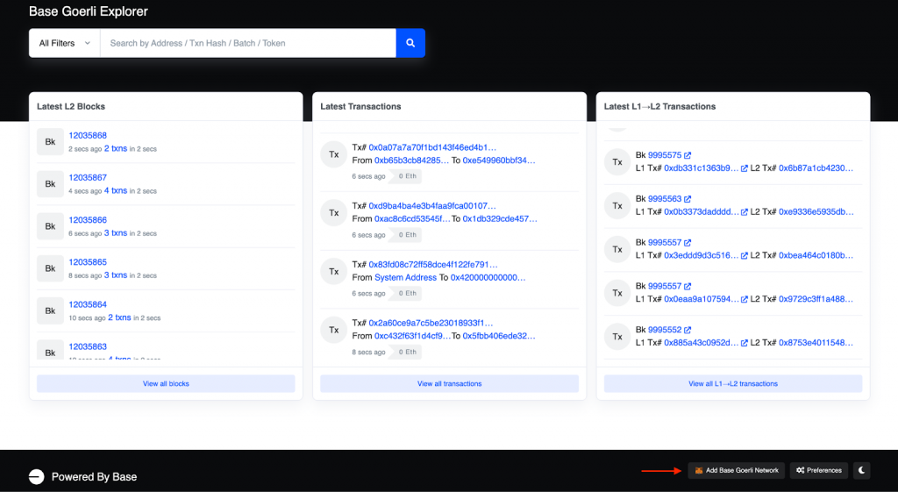Open L2 Tx 0x6b87a1cb4230
Viewport: 898px width, 492px height.
pos(816,168)
